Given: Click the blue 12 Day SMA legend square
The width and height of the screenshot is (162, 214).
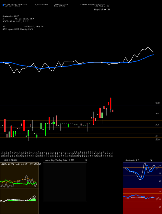Looking at the screenshot, I should [3, 6].
